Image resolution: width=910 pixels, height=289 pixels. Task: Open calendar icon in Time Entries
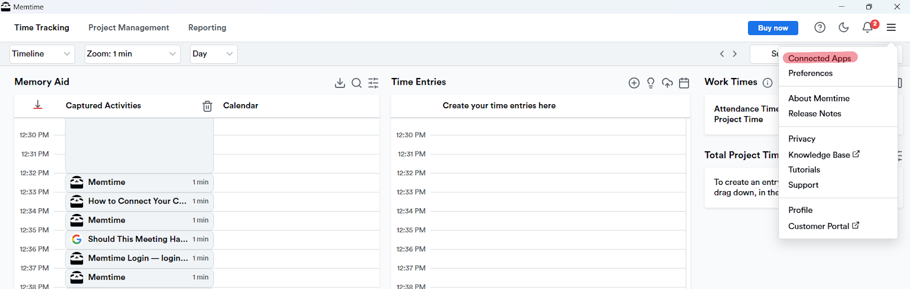tap(684, 83)
